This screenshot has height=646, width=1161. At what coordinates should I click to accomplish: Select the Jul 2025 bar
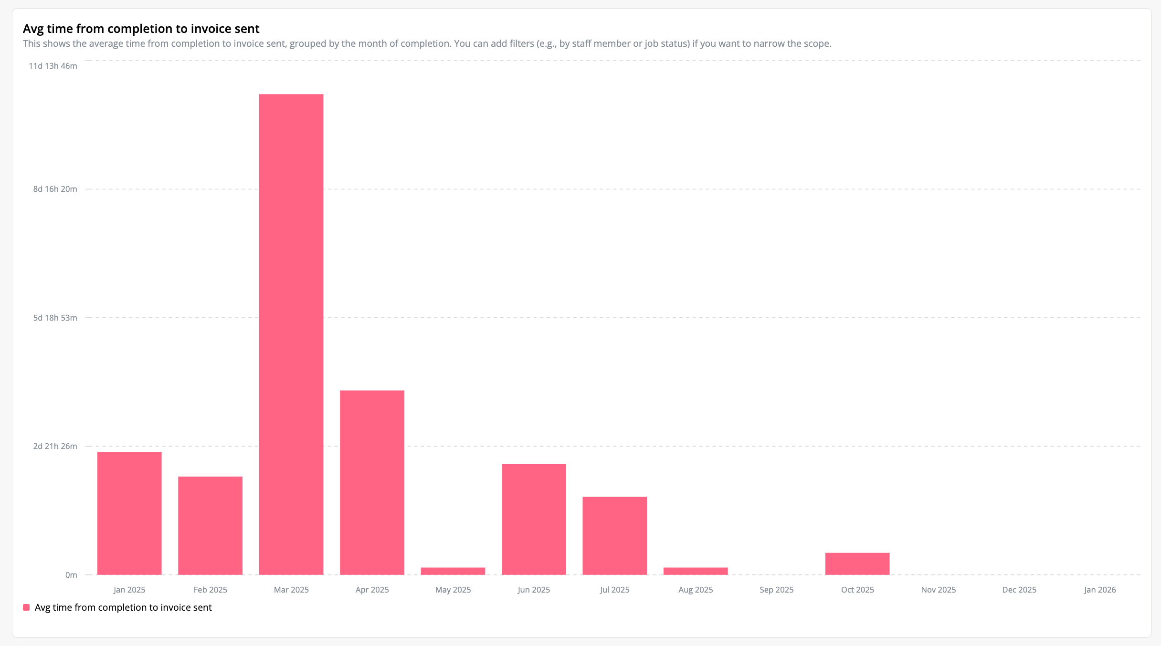[x=615, y=535]
